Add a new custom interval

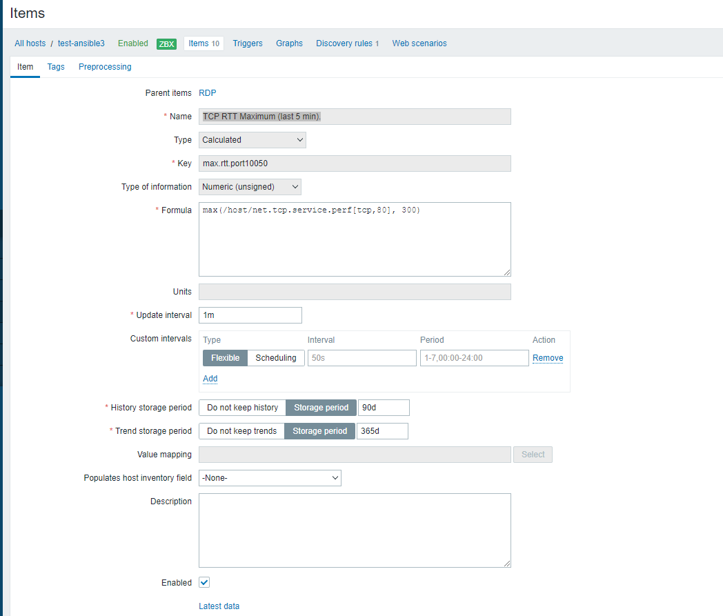tap(210, 379)
